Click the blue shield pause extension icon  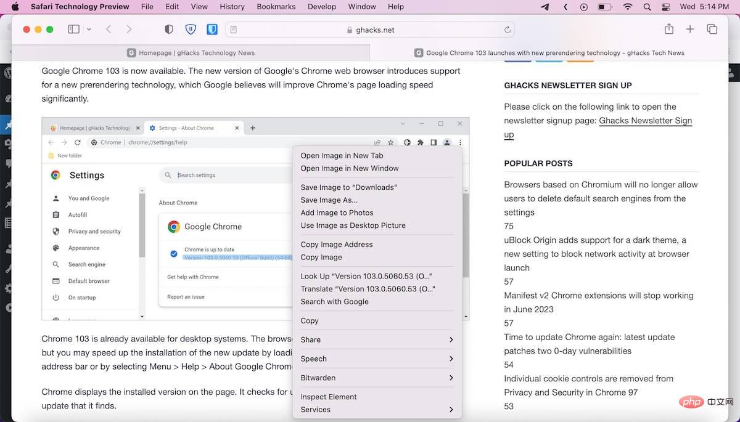click(x=191, y=30)
